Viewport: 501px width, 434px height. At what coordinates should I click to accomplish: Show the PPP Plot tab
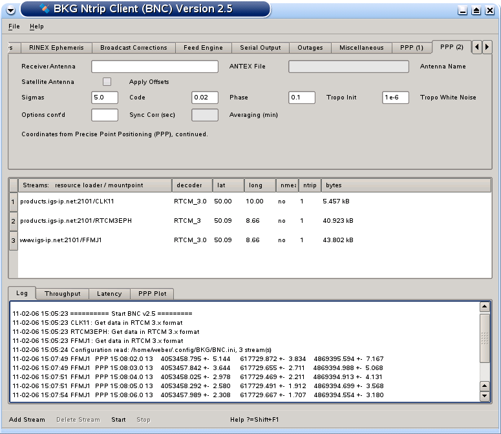coord(152,294)
